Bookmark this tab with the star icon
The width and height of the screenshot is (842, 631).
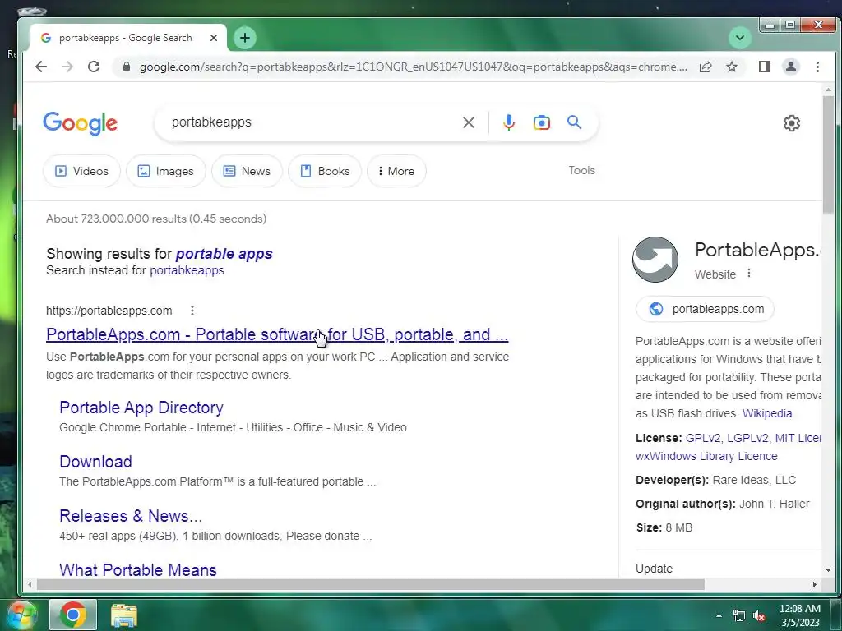coord(731,67)
